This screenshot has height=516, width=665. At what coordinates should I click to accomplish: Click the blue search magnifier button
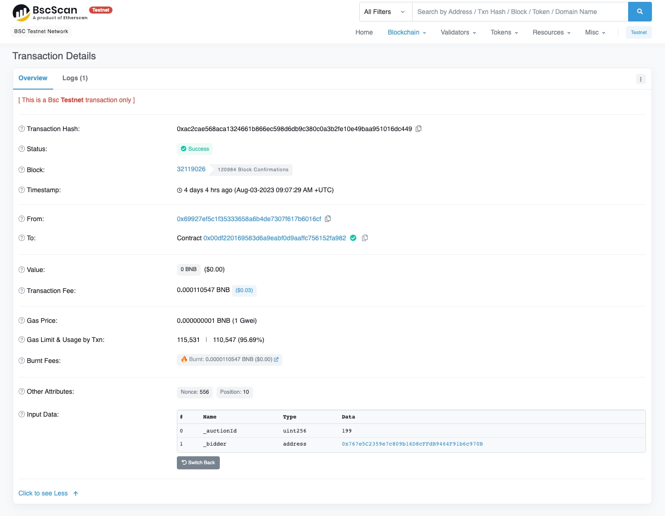639,12
